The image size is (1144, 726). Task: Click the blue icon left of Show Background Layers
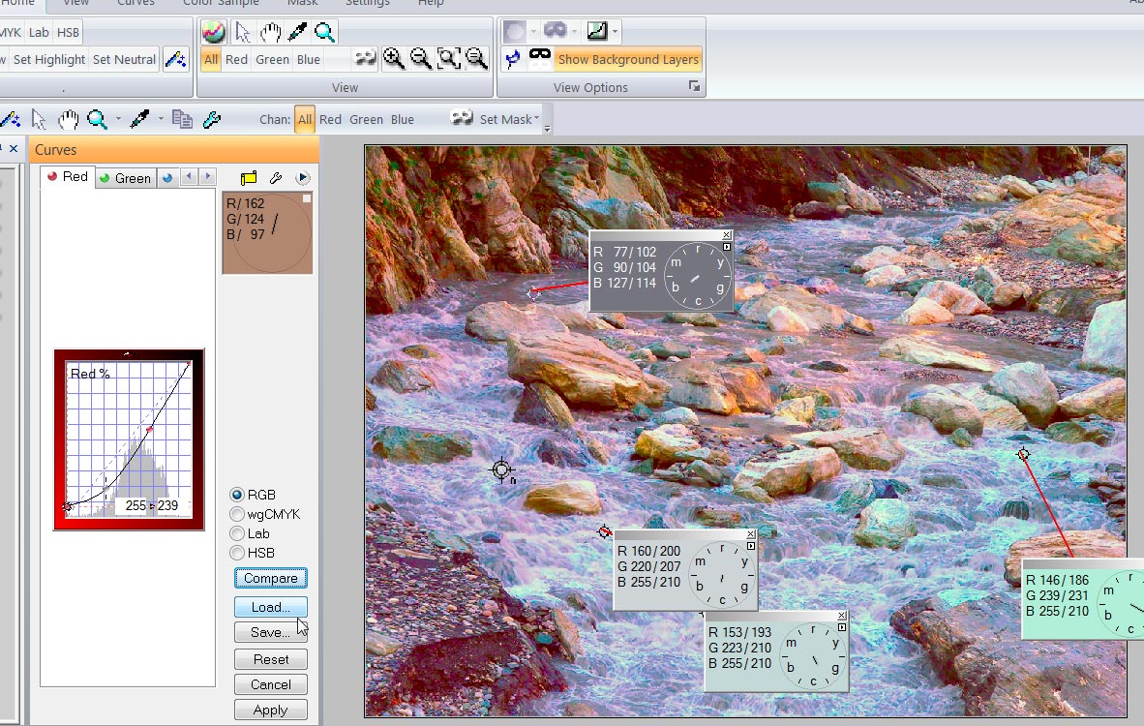click(512, 59)
